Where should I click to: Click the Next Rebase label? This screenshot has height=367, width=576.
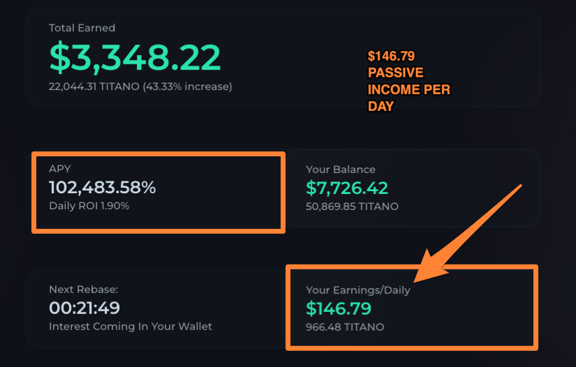pos(83,290)
